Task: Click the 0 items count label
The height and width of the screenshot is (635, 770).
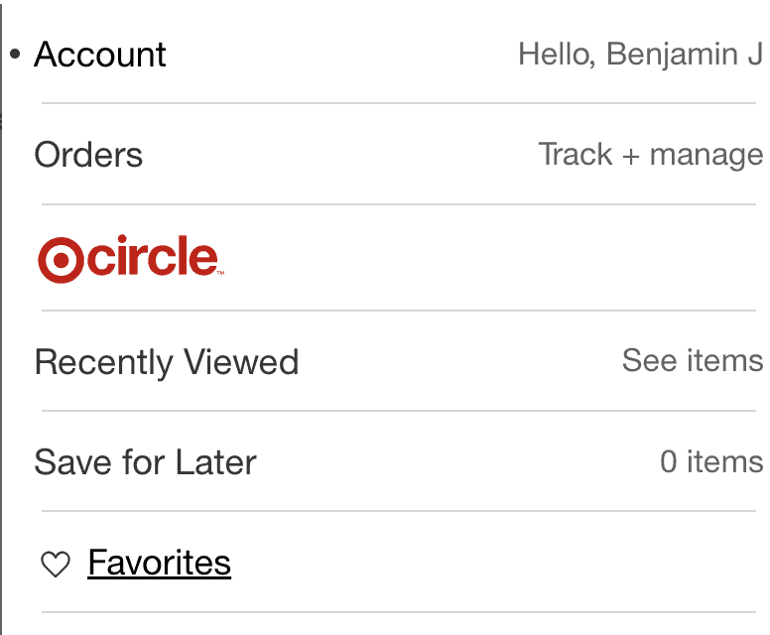Action: (x=711, y=462)
